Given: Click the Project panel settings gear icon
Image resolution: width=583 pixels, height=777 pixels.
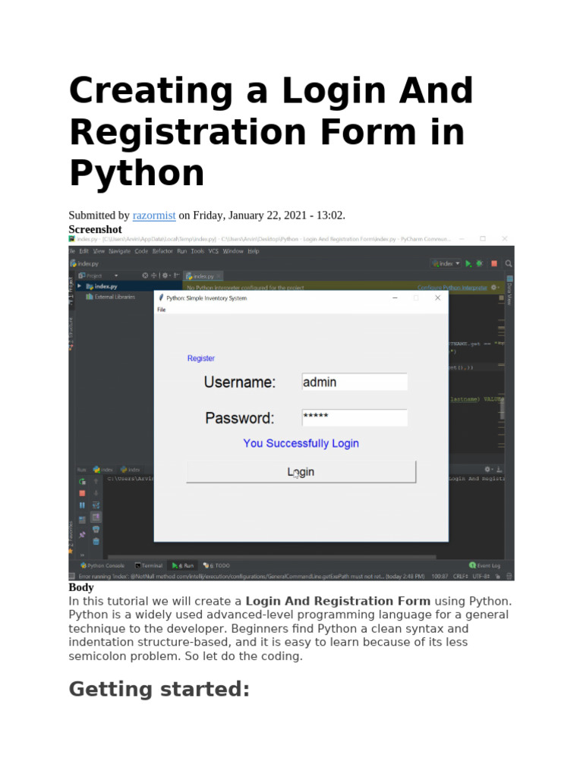Looking at the screenshot, I should coord(165,275).
